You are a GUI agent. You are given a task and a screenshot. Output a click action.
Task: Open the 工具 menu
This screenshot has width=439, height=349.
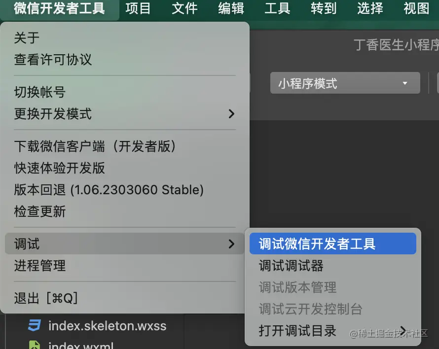[277, 8]
